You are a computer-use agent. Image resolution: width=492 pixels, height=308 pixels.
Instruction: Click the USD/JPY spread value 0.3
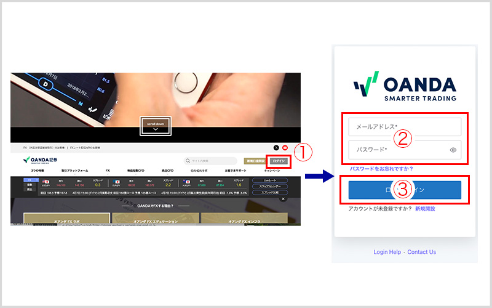pos(98,185)
